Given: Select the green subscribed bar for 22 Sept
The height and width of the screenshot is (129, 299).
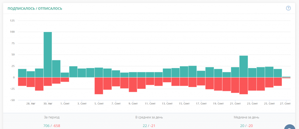Looking at the screenshot, I should tap(244, 67).
